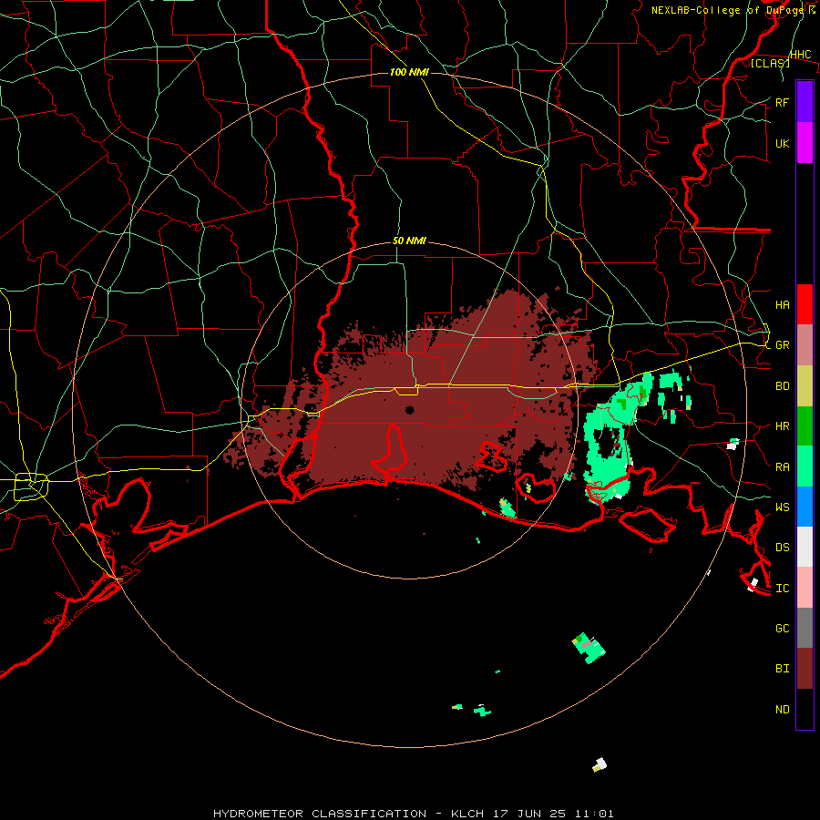Click the HA red legend swatch

[x=805, y=304]
